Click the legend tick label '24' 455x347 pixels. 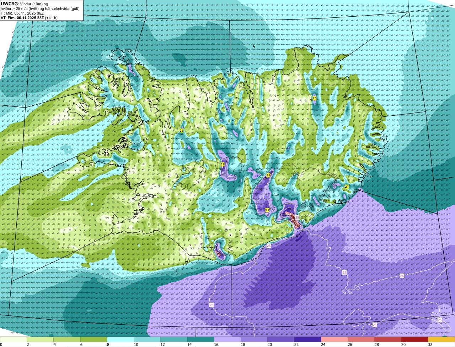(x=323, y=345)
